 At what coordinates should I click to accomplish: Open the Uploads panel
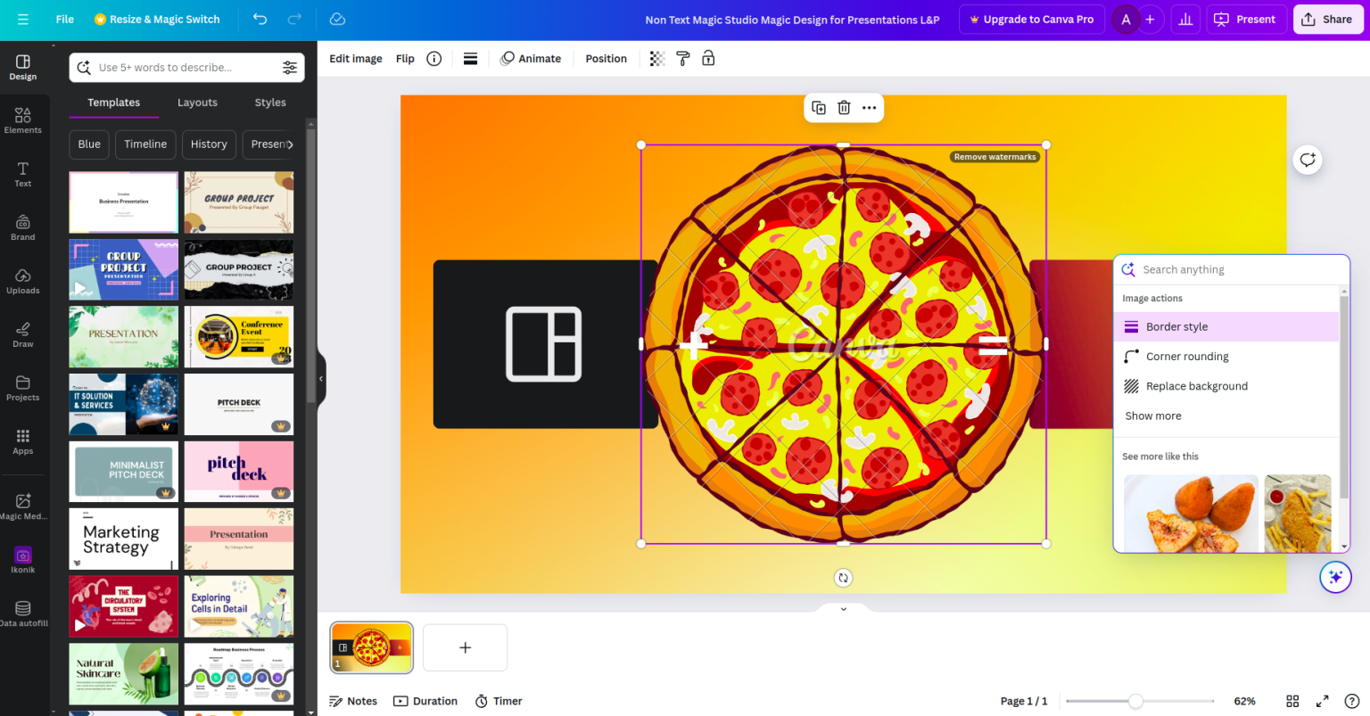23,280
